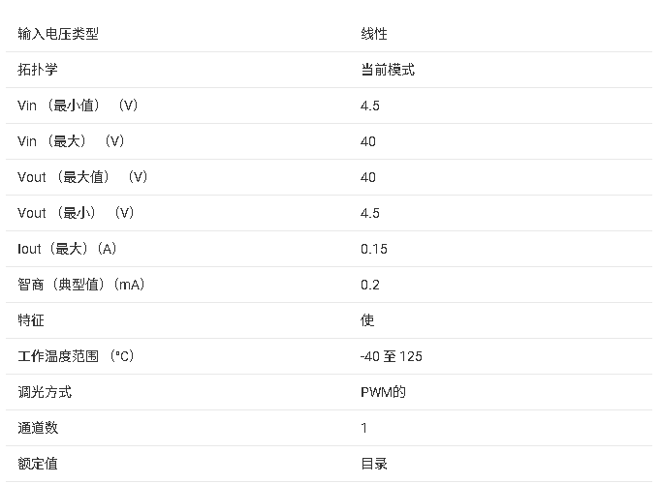Click the 调光方式 row label
This screenshot has height=484, width=661.
coord(45,392)
